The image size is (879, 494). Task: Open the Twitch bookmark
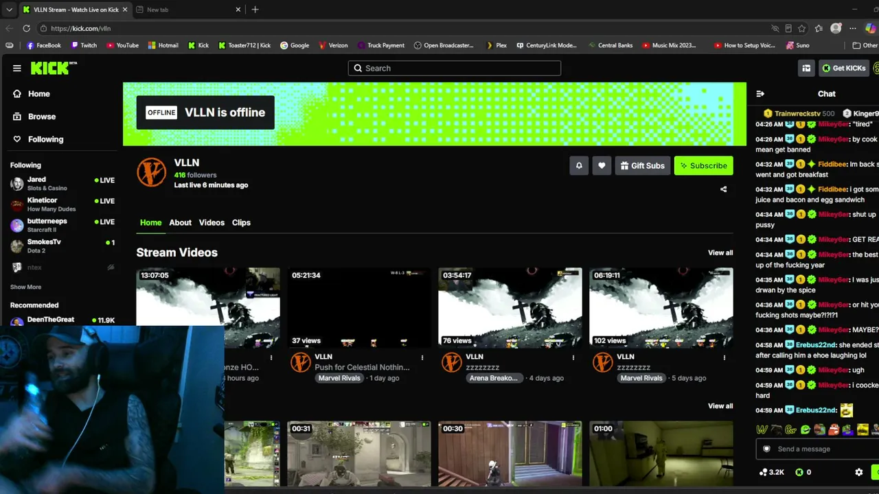point(82,45)
